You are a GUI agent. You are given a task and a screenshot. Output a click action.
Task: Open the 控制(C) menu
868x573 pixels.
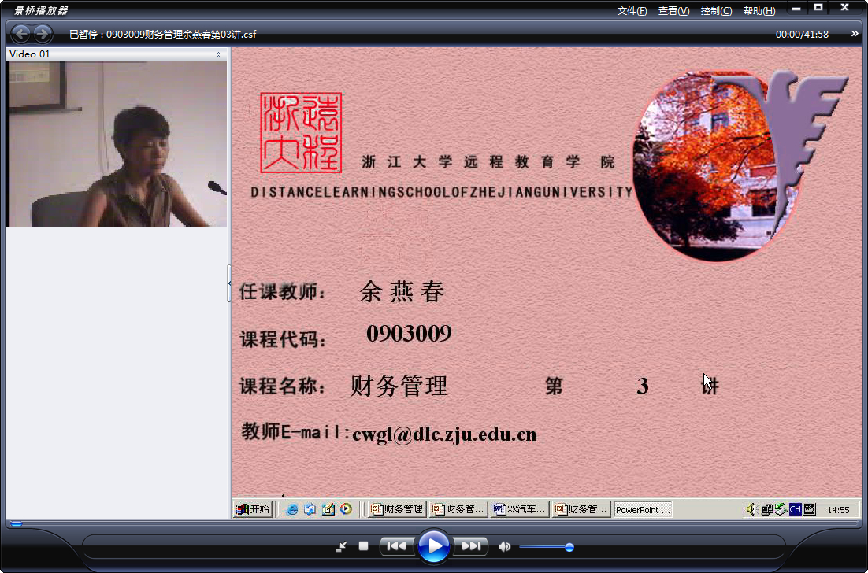pyautogui.click(x=716, y=11)
